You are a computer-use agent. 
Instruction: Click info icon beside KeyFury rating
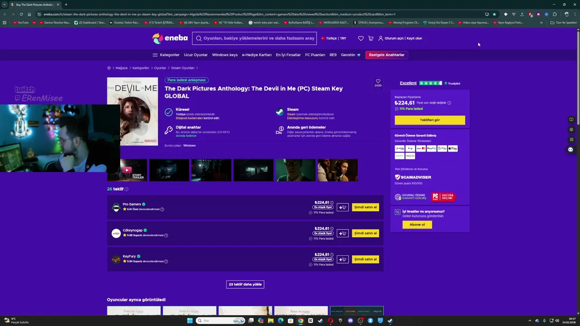tap(166, 261)
